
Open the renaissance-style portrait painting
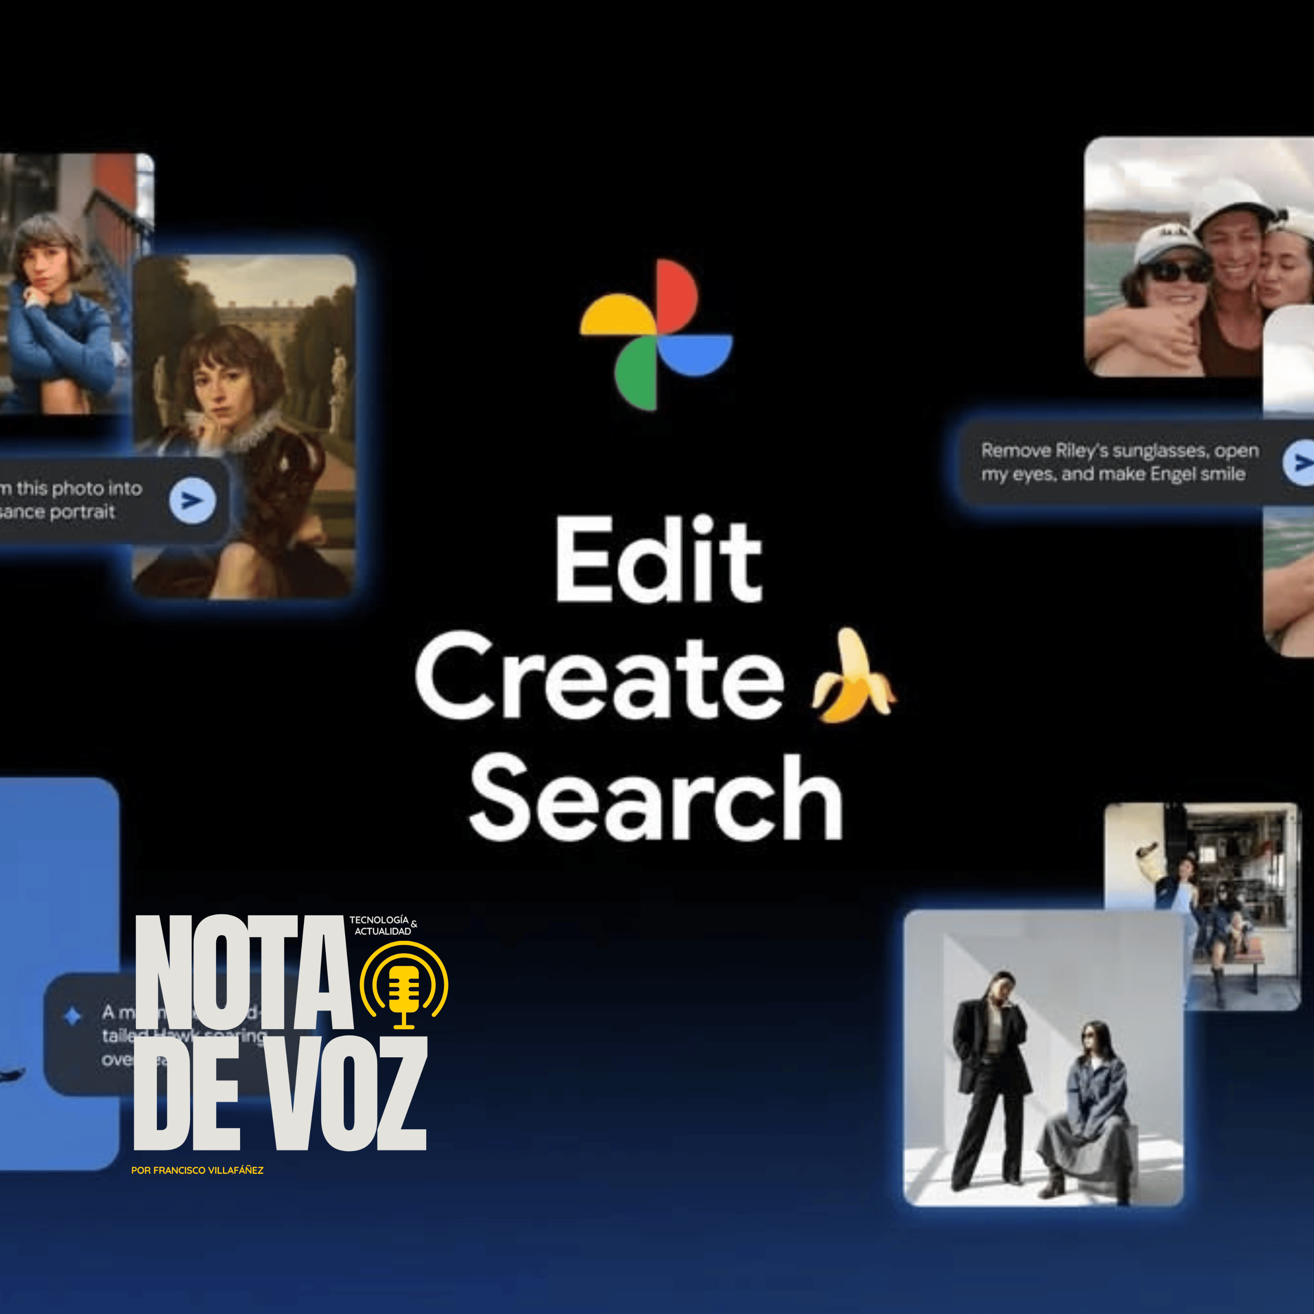[244, 427]
